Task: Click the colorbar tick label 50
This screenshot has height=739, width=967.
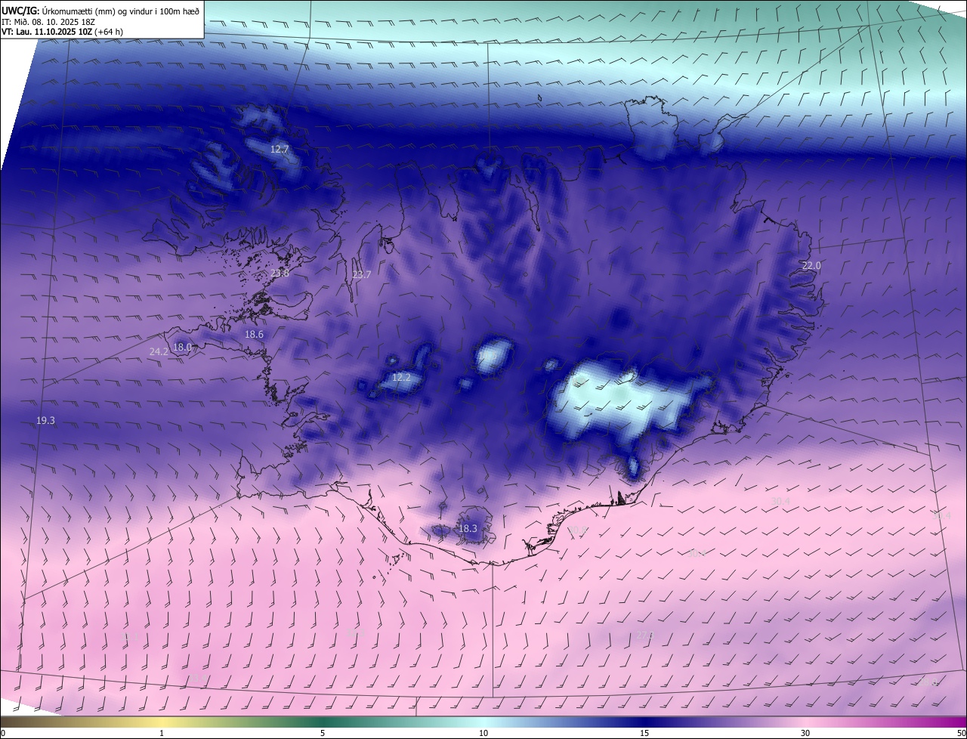Action: click(961, 733)
